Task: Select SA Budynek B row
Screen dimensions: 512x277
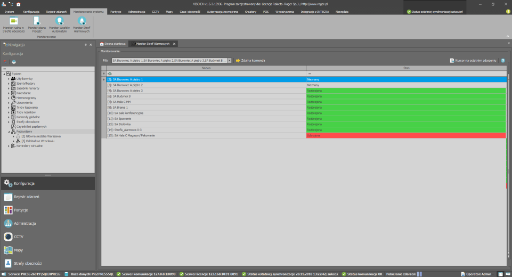Action: tap(205, 96)
